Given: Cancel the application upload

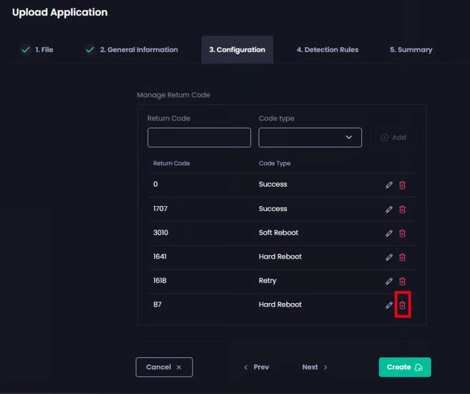Looking at the screenshot, I should (x=164, y=367).
